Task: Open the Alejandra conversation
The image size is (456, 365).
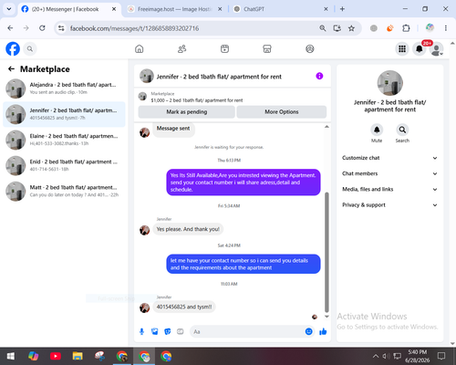Action: (x=64, y=89)
